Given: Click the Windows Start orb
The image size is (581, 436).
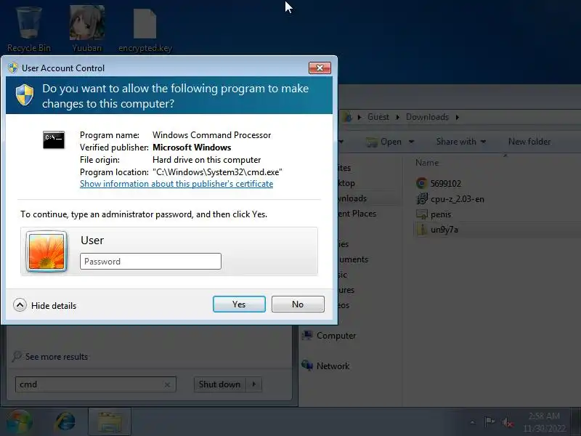Looking at the screenshot, I should (20, 422).
